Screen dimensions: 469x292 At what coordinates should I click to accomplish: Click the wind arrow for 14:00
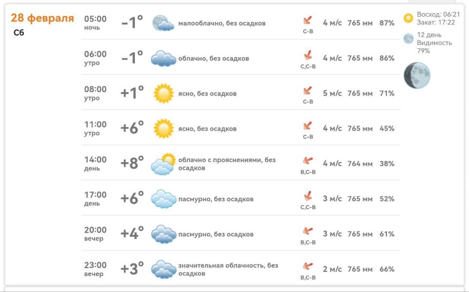308,161
